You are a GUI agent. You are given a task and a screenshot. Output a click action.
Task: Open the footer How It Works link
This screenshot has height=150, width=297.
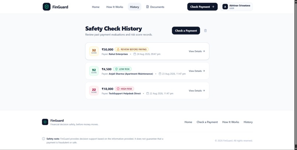pos(231,122)
